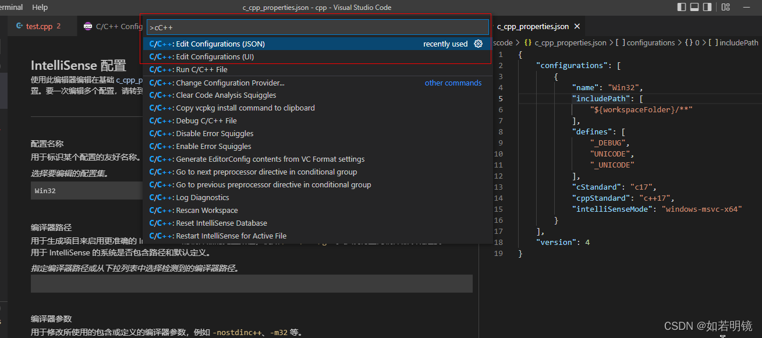
Task: Open the Help menu
Action: (40, 8)
